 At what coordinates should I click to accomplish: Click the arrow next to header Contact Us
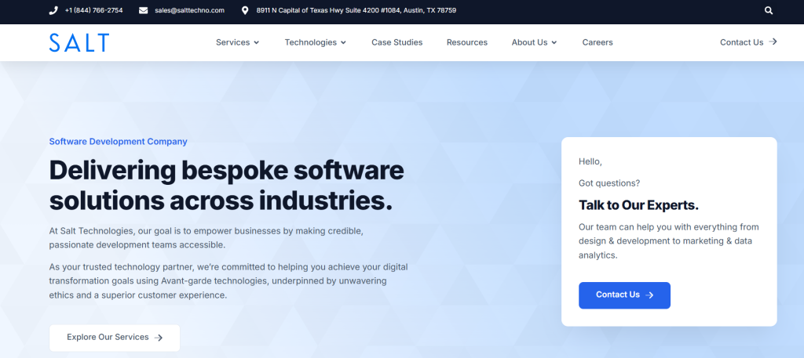click(x=773, y=42)
